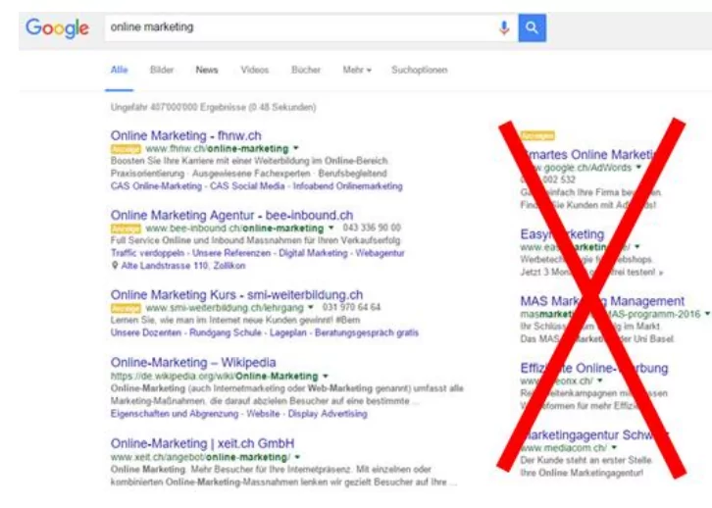
Task: Switch to the Bücher tab
Action: click(306, 70)
